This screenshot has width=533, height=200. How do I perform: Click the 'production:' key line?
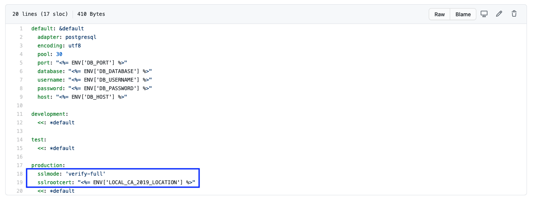point(48,165)
